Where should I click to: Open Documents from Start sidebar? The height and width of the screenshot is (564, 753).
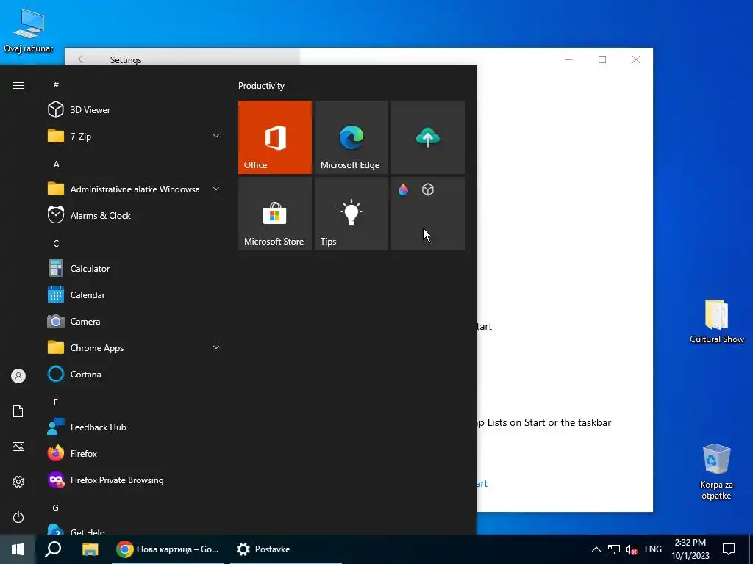(x=18, y=411)
